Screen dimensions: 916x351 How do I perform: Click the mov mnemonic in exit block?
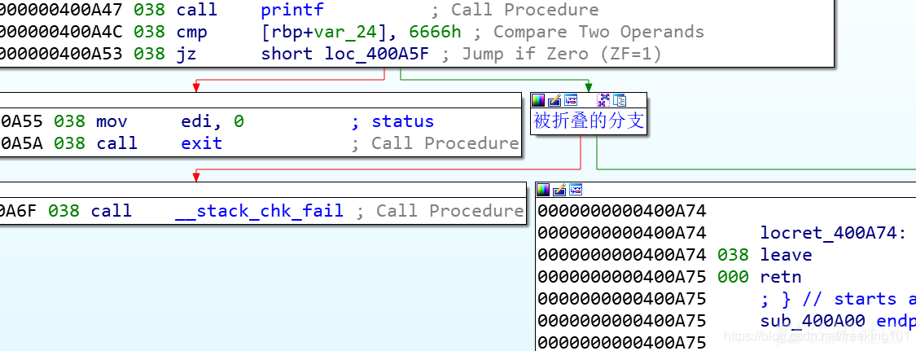pos(111,121)
